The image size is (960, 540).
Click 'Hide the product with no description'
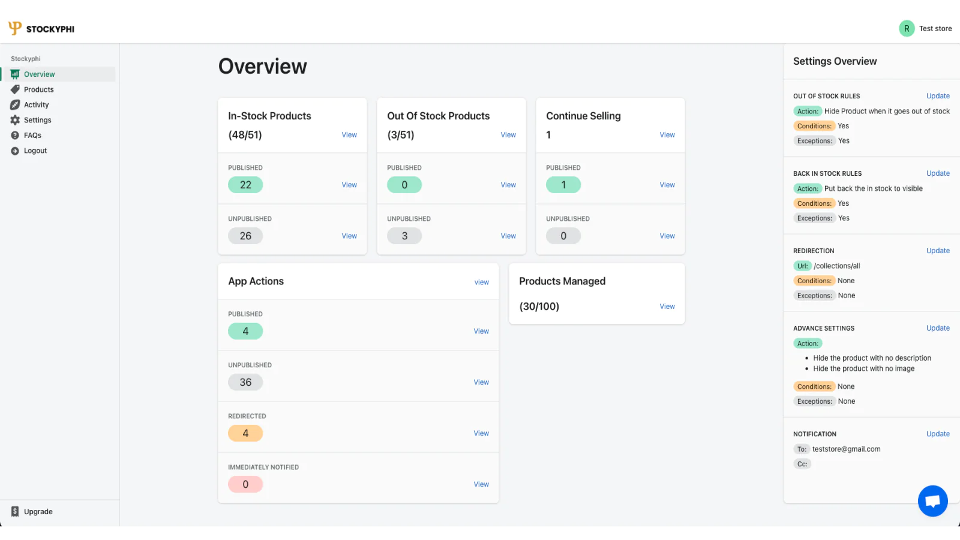click(x=872, y=358)
